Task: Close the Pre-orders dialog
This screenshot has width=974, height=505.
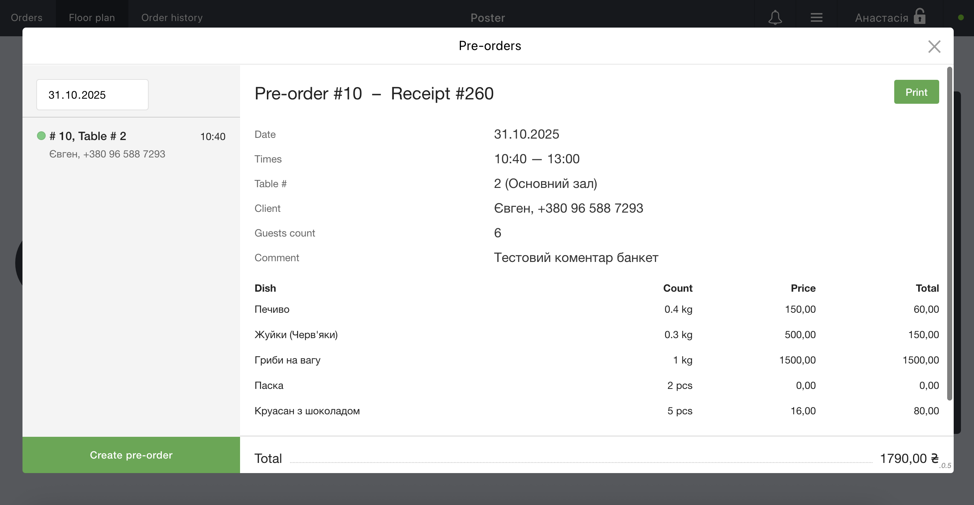Action: pos(934,46)
